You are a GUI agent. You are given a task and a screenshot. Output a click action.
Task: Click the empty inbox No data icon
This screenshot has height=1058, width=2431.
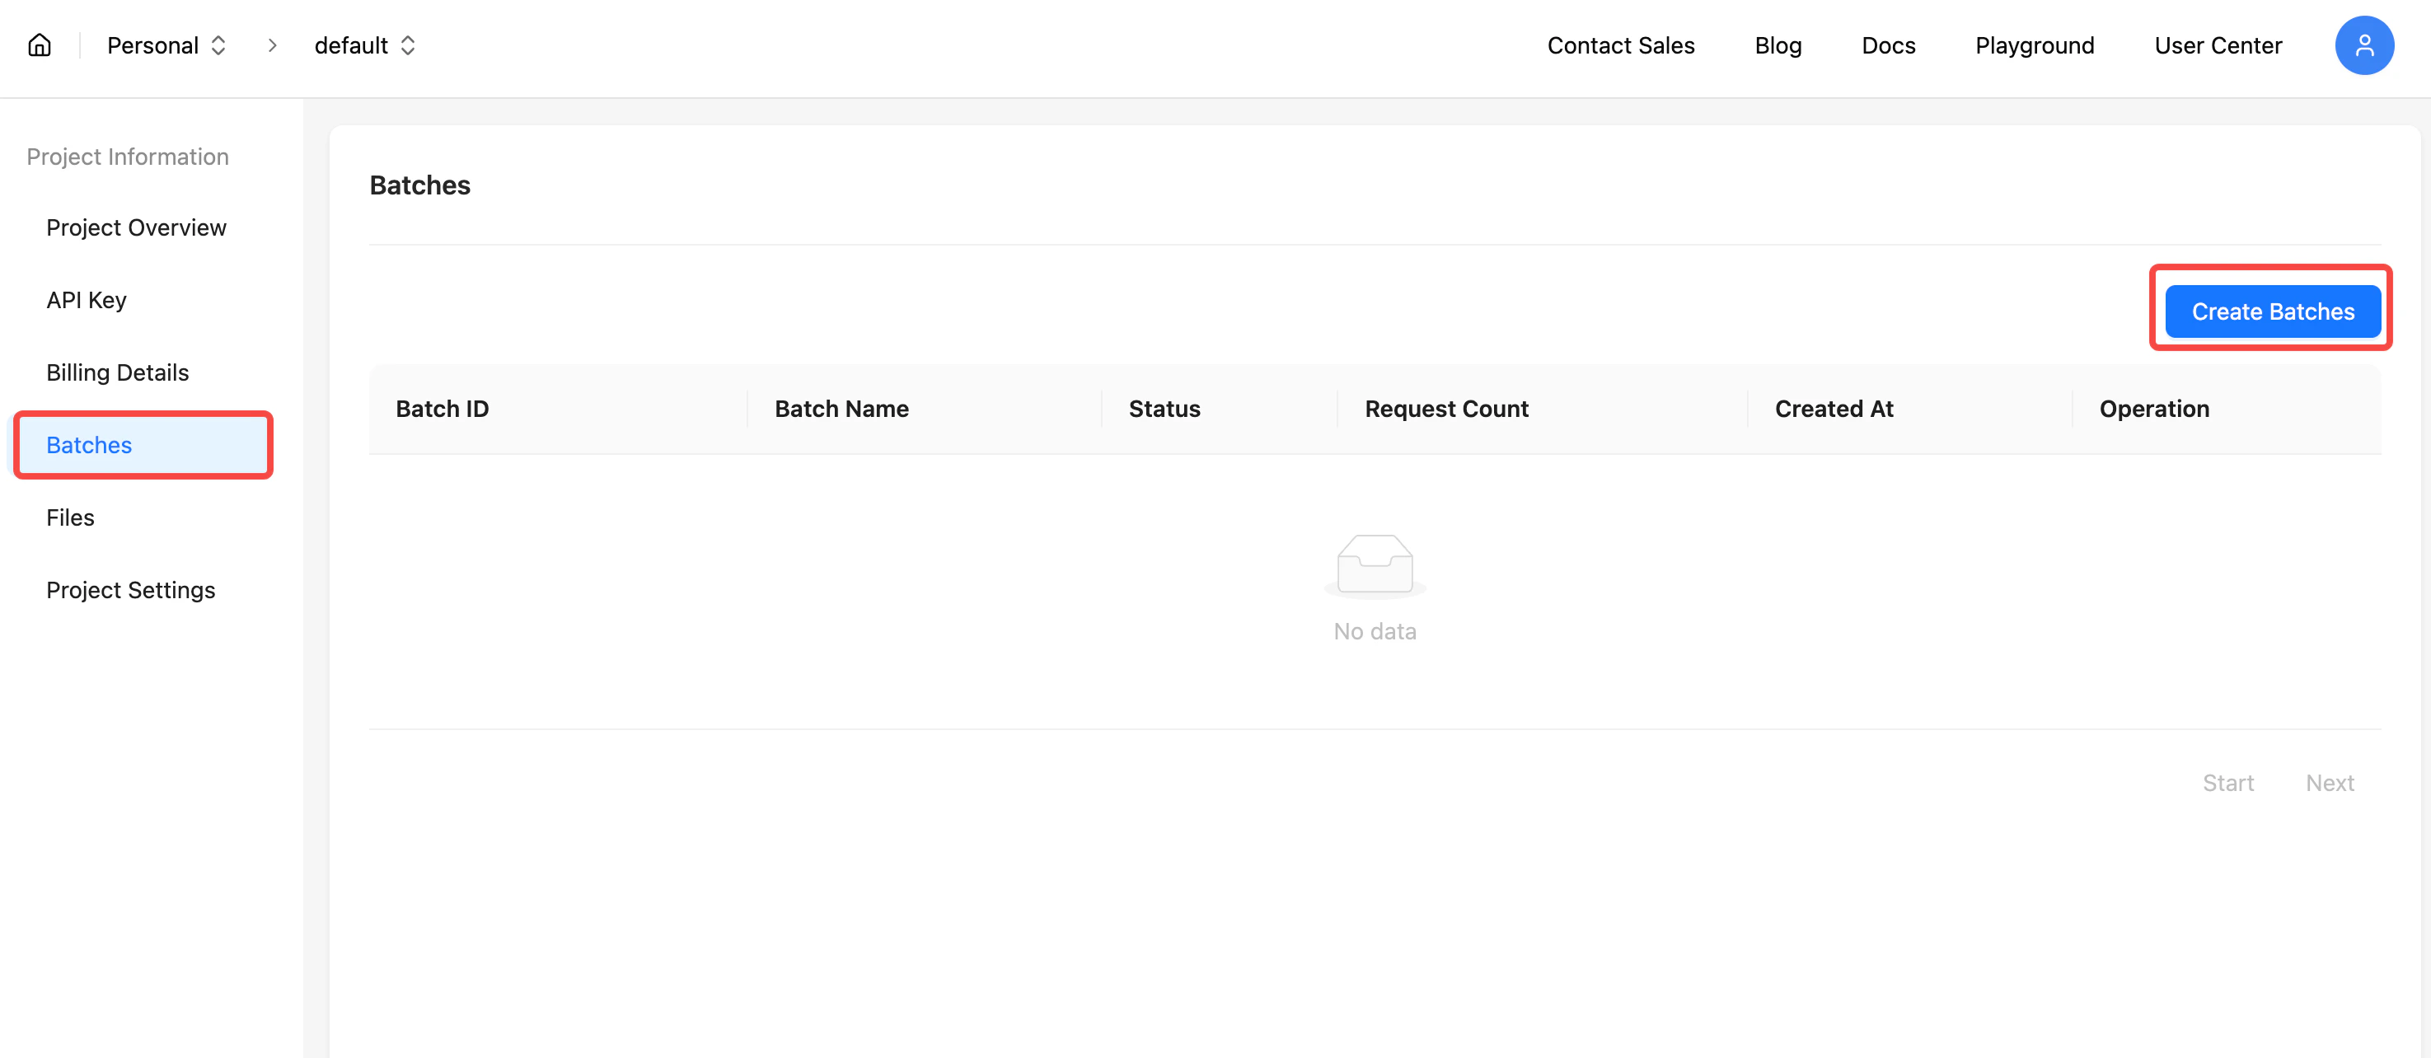1374,565
